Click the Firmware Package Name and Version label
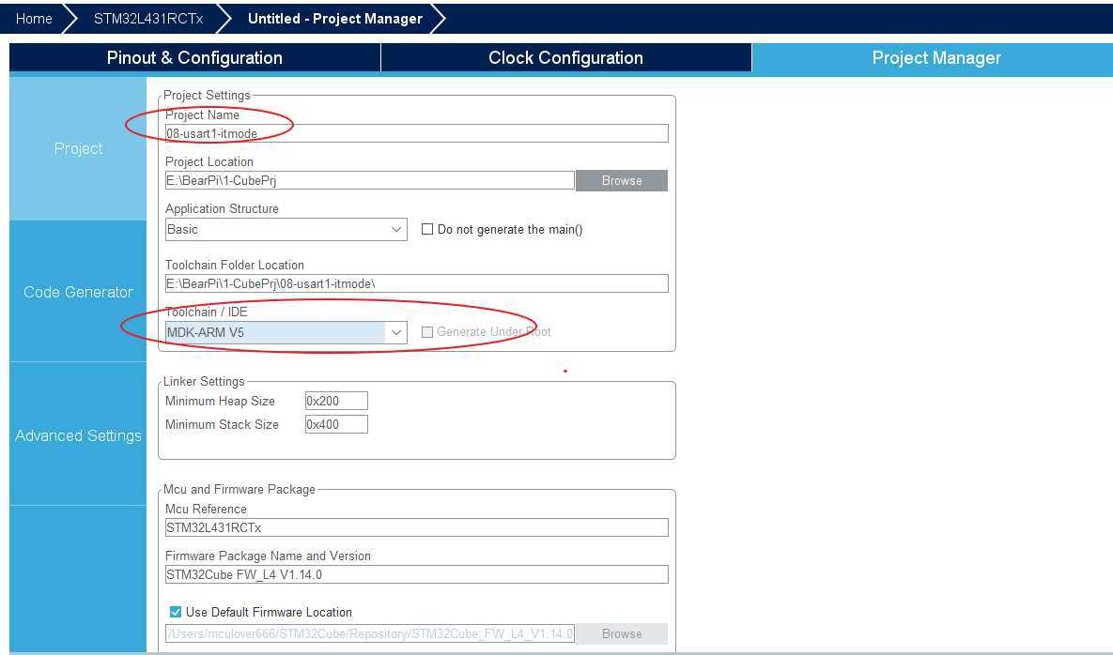The height and width of the screenshot is (655, 1113). coord(268,556)
